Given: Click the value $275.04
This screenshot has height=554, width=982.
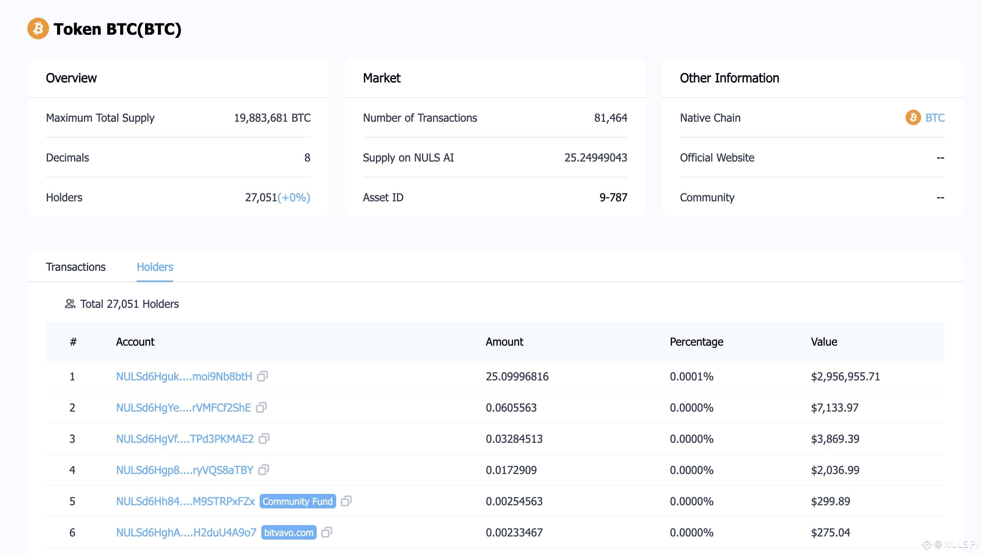Looking at the screenshot, I should (x=831, y=533).
